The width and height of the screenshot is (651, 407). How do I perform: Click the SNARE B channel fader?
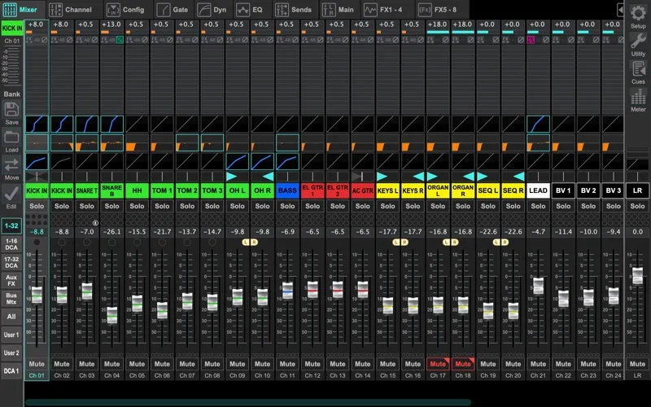tap(111, 315)
